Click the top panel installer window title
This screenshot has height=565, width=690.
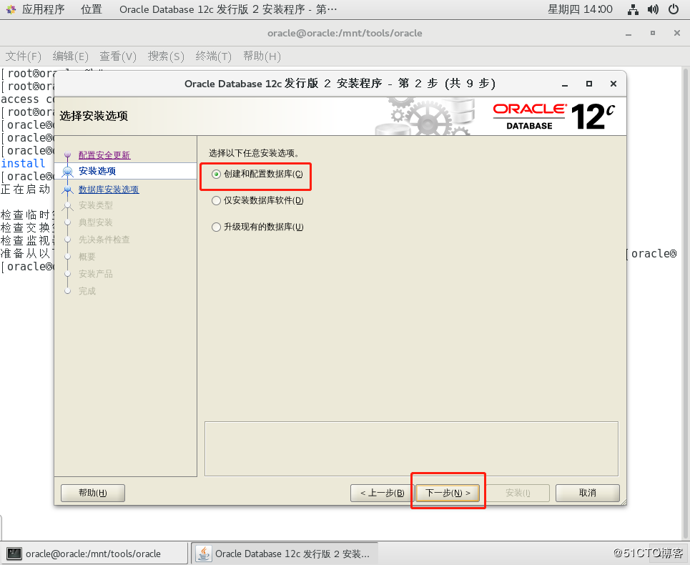[228, 9]
